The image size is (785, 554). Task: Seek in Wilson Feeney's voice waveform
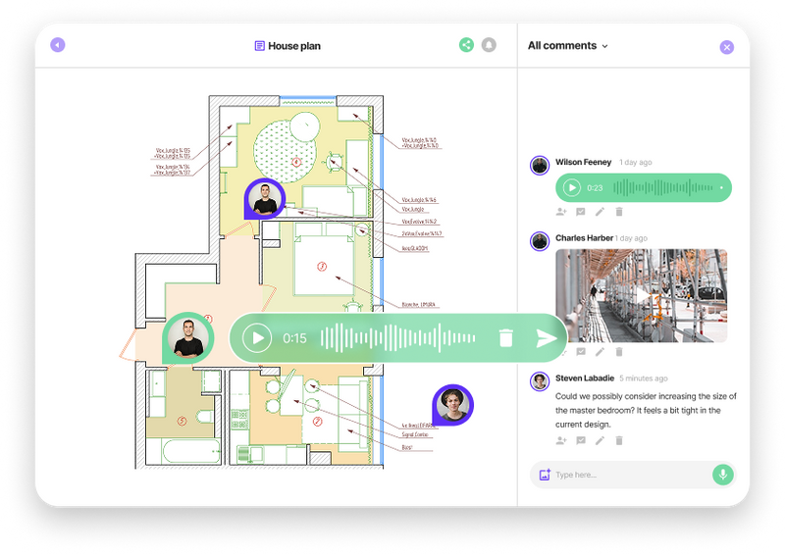663,187
